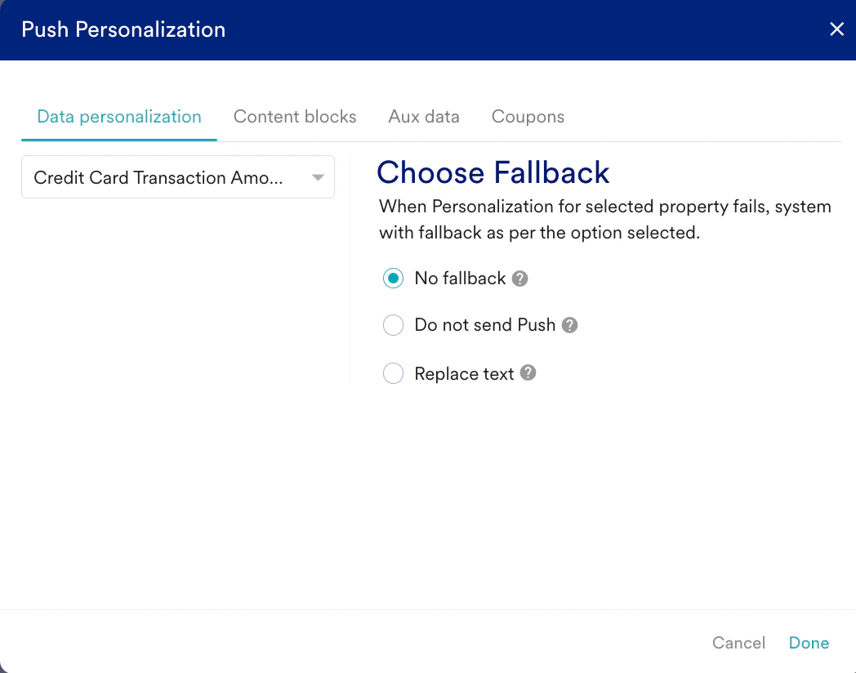Select the Data personalization tab
Viewport: 856px width, 673px height.
tap(119, 117)
